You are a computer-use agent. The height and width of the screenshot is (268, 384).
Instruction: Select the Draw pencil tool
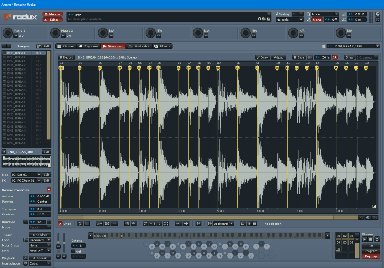tap(262, 57)
